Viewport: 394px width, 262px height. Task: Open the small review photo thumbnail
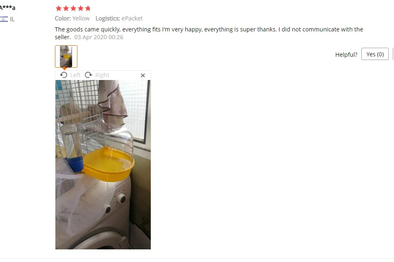tap(66, 56)
